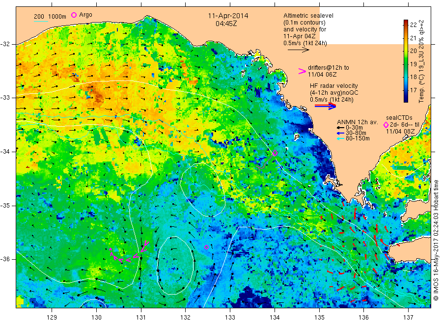Click the blue 30-80m ANMN arrow

pos(340,133)
